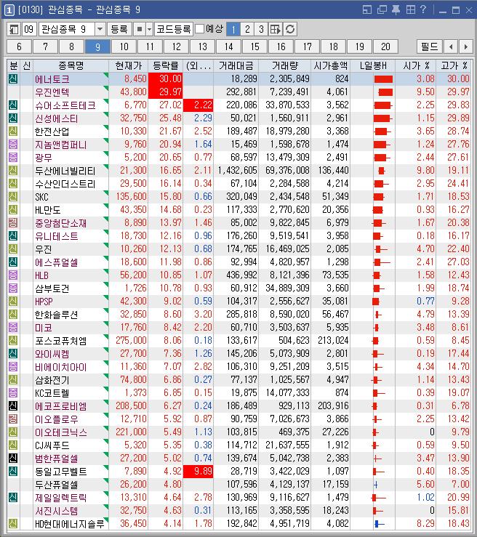Click the 제일일렉트릭 stock name

[x=60, y=497]
